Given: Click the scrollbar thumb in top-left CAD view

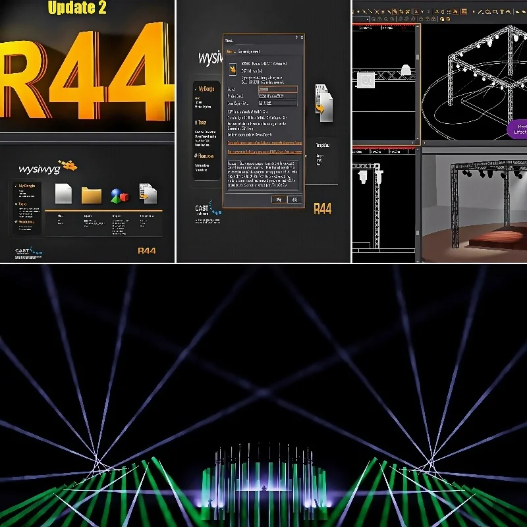Looking at the screenshot, I should coord(418,57).
